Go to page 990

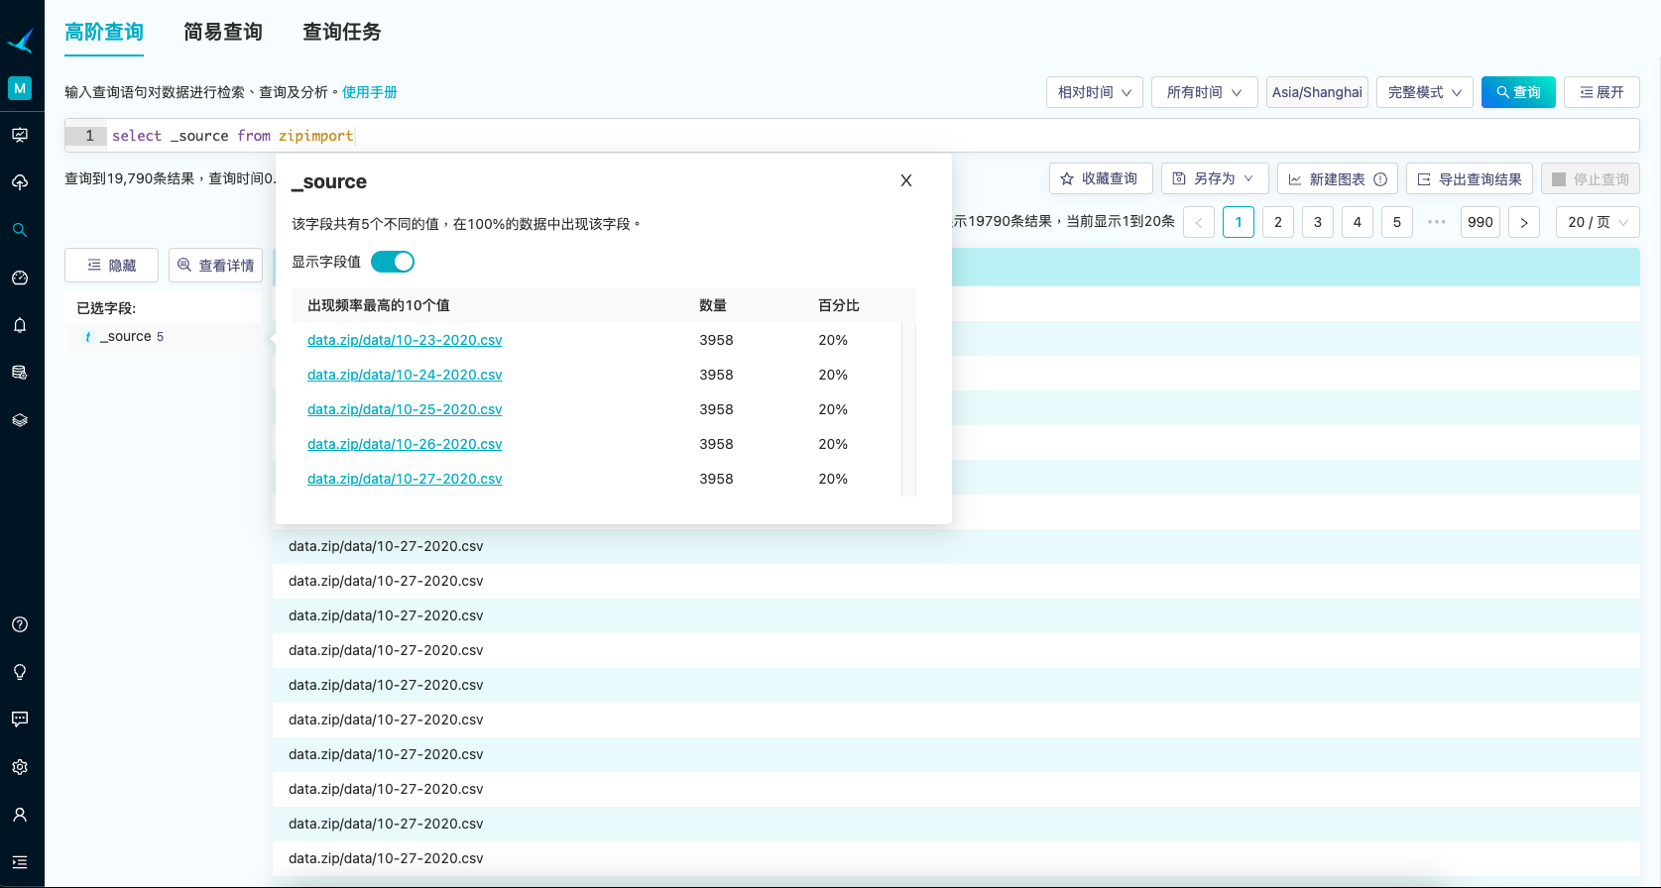[x=1481, y=222]
